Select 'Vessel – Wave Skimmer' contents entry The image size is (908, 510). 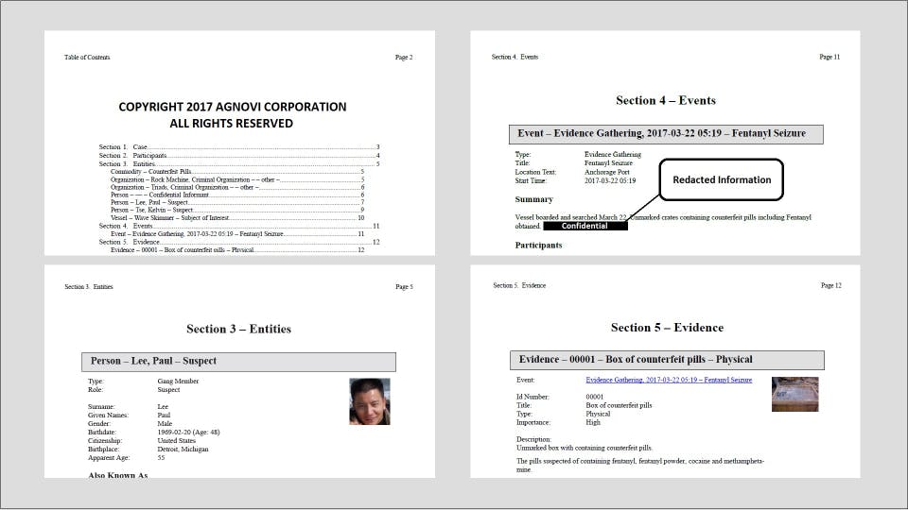237,218
